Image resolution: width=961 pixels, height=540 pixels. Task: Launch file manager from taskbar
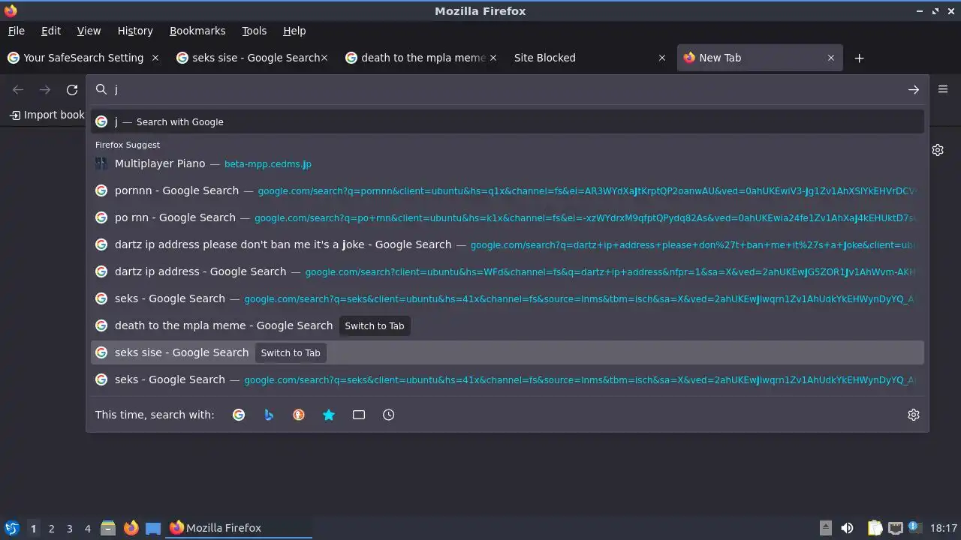[108, 528]
